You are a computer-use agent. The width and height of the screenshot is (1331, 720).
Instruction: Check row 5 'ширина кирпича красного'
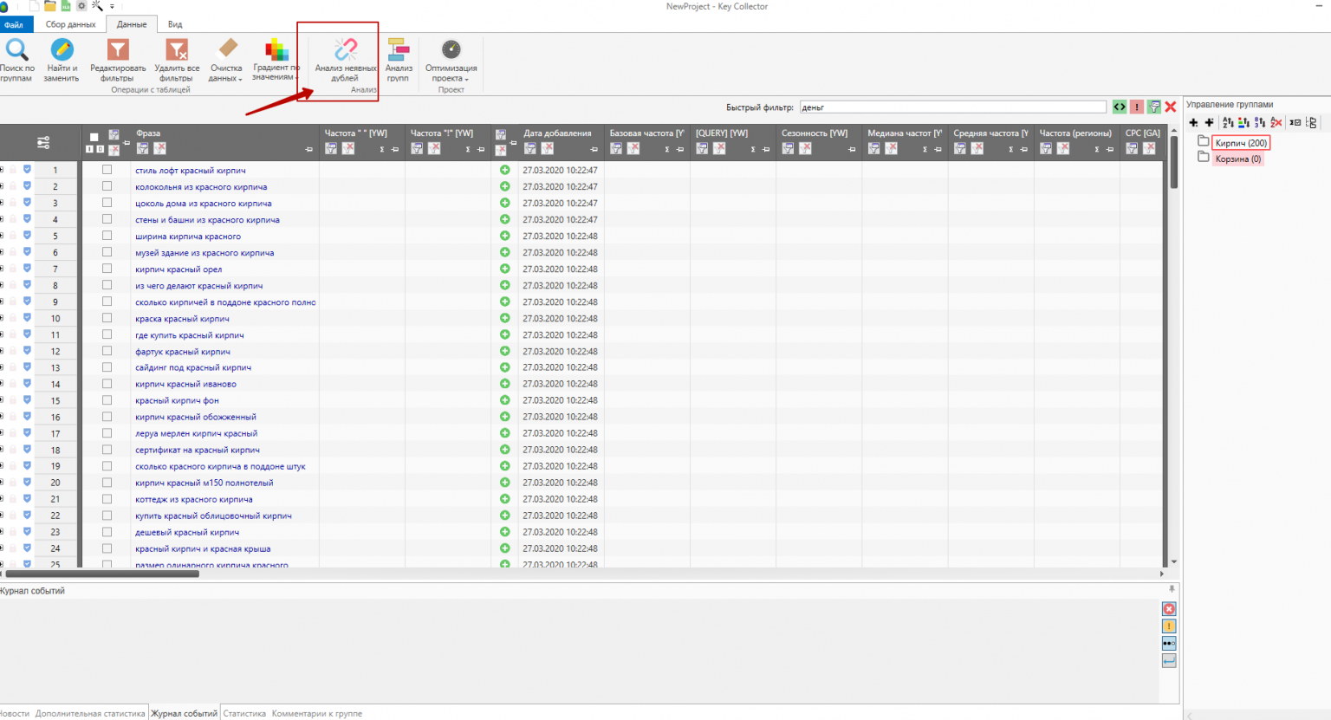click(107, 236)
